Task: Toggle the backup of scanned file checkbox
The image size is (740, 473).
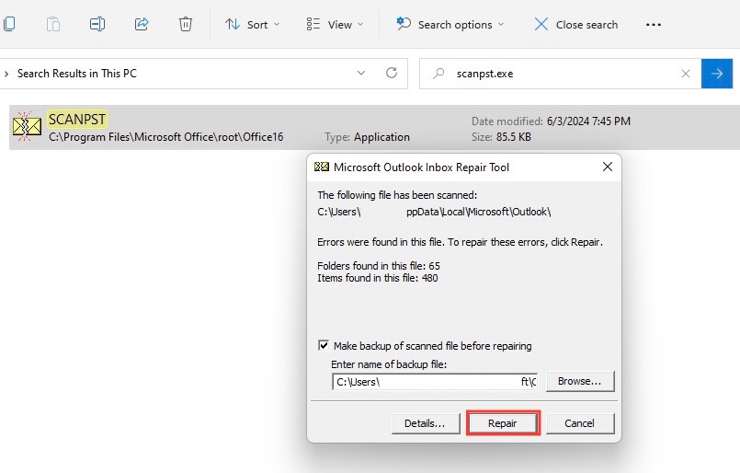Action: (324, 345)
